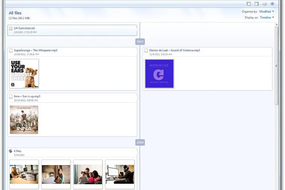
Task: Click the 'Organize by:' label
Action: [x=249, y=12]
